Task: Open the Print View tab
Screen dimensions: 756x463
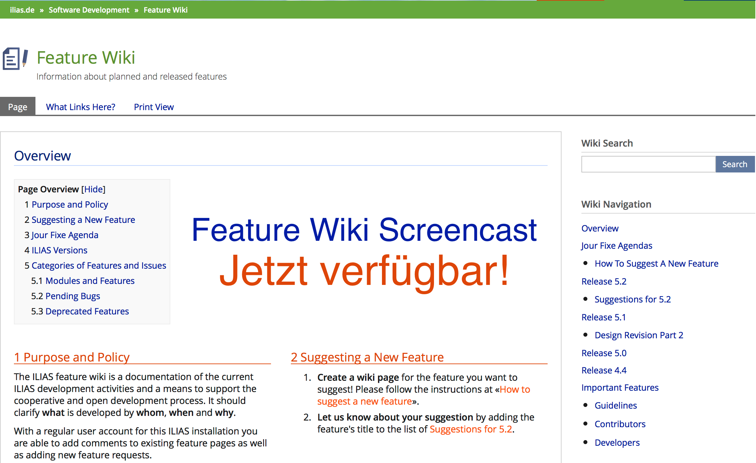Action: (x=154, y=107)
